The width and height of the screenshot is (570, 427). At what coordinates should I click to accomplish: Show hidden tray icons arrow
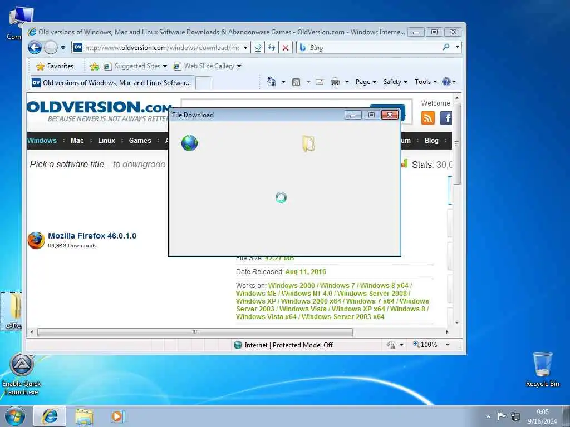click(x=488, y=417)
